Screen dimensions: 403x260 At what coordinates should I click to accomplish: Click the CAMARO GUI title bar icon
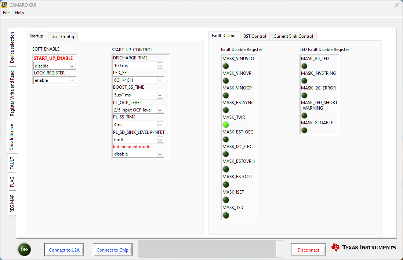tap(4, 5)
